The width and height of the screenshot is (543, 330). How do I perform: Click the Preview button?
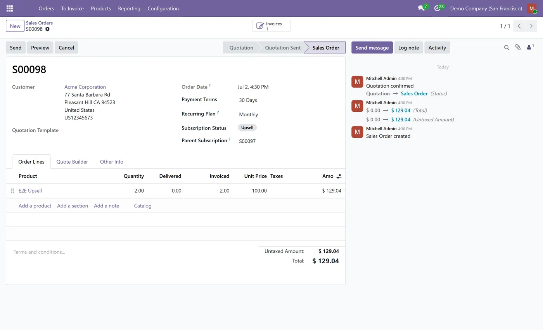40,48
